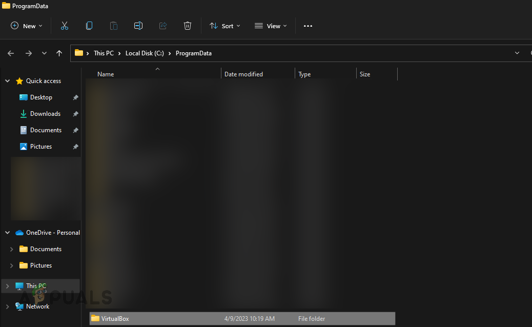Open the Downloads quick access link
Image resolution: width=532 pixels, height=327 pixels.
pyautogui.click(x=46, y=113)
